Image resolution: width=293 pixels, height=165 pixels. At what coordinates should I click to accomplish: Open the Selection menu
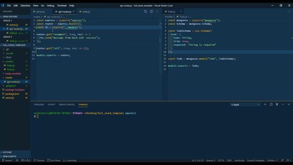pyautogui.click(x=26, y=5)
